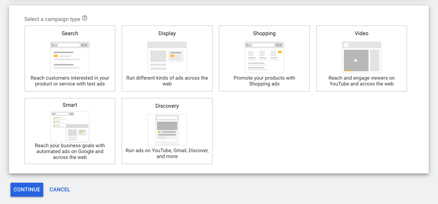
Task: Click the Discovery card heading
Action: point(167,106)
